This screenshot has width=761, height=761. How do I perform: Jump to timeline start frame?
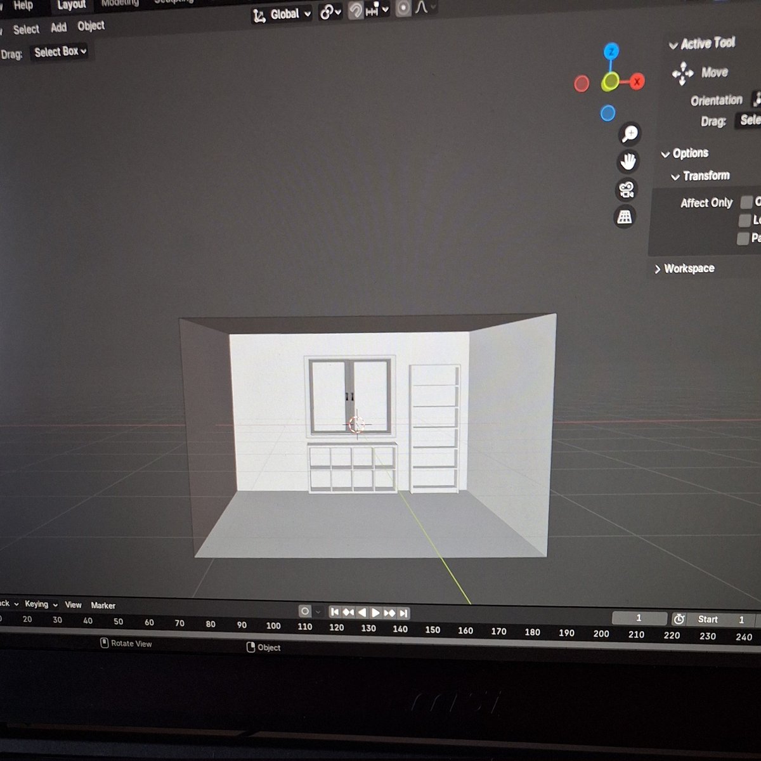pyautogui.click(x=334, y=612)
